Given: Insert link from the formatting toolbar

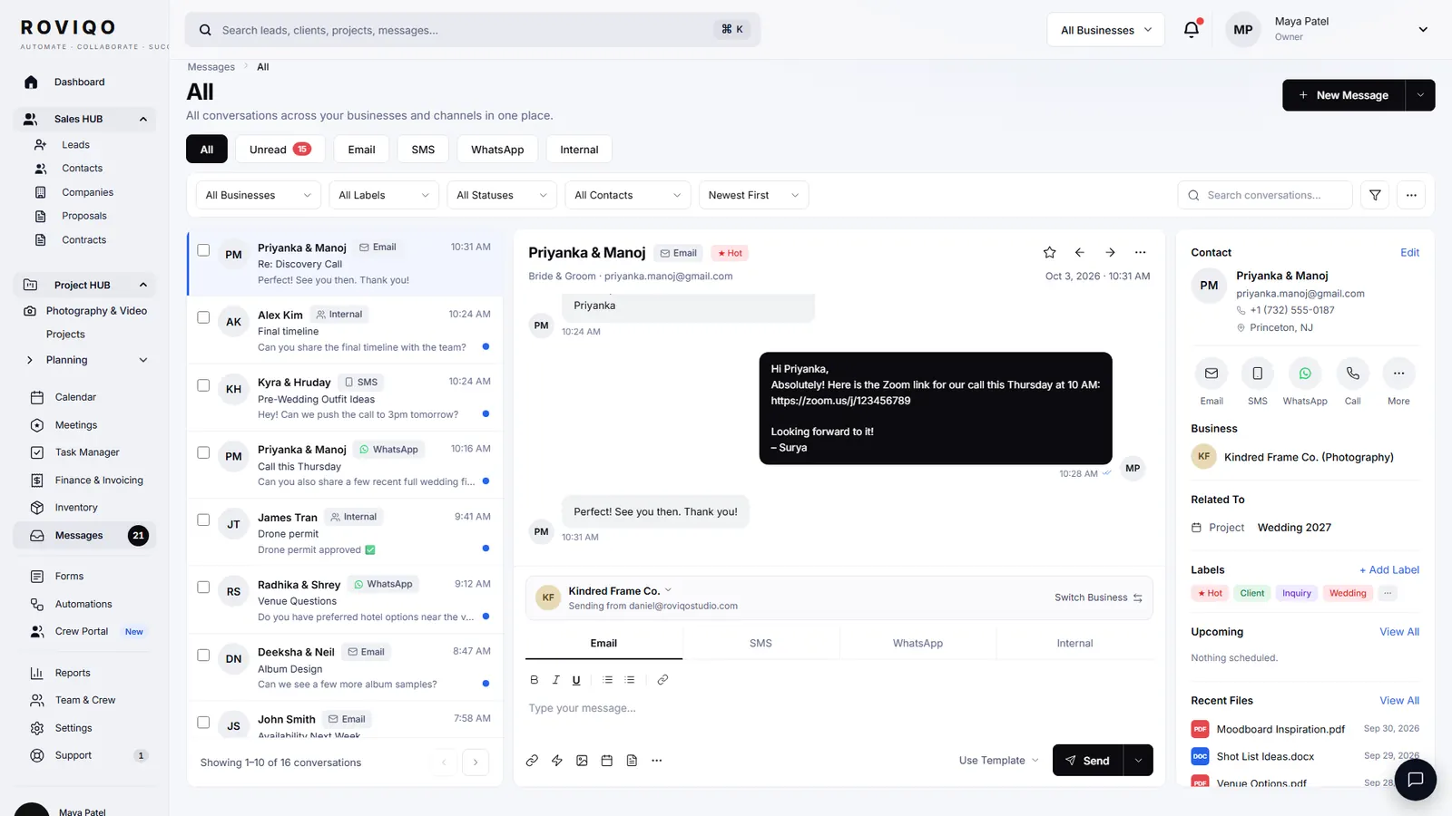Looking at the screenshot, I should click(662, 679).
